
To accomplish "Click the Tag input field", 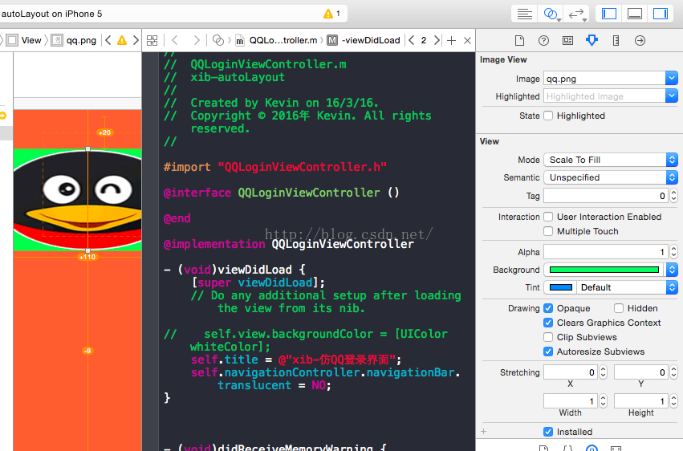I will click(606, 196).
